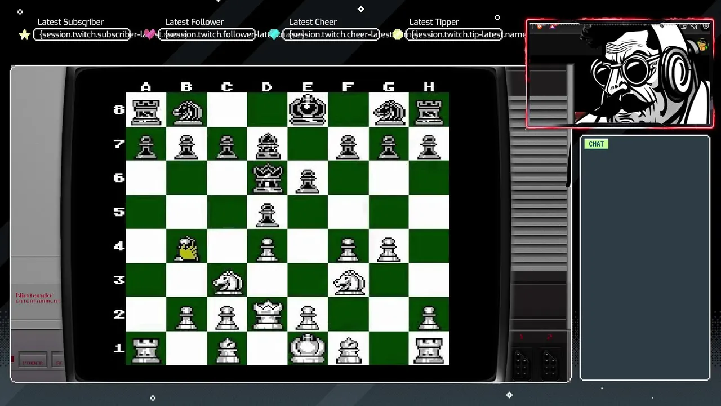Choose the white pawn on F4
The width and height of the screenshot is (721, 406).
tap(348, 249)
